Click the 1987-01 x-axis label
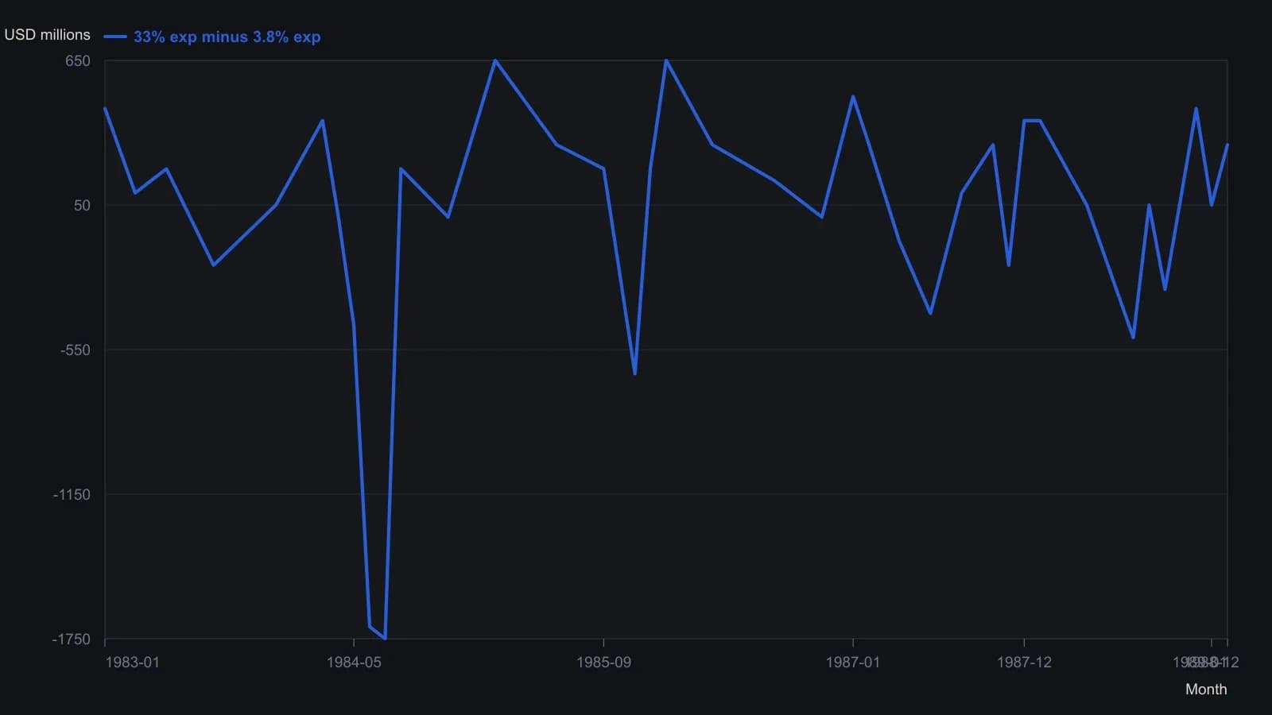Image resolution: width=1272 pixels, height=715 pixels. (853, 663)
